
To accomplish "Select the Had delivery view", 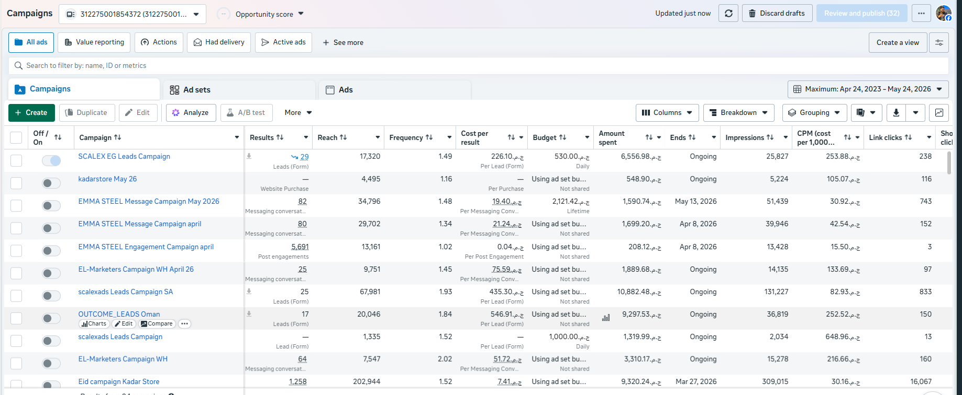I will [219, 42].
